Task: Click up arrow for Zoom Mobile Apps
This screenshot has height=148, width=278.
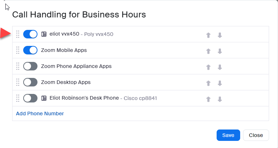Action: 208,51
